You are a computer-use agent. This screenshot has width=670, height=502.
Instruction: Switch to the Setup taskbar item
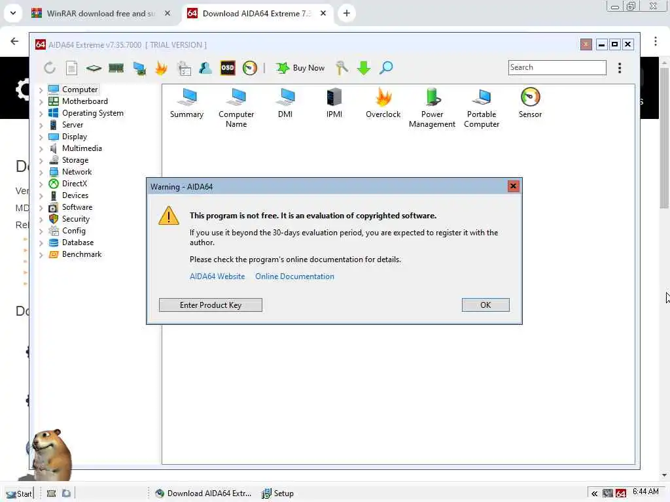(x=277, y=494)
